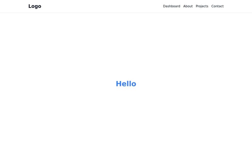252x142 pixels.
Task: Reach the Contact page from the header
Action: pyautogui.click(x=217, y=6)
